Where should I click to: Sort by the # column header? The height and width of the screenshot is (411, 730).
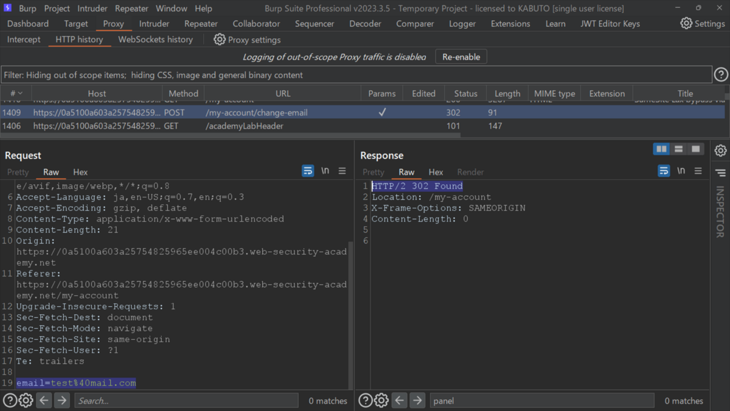click(16, 93)
